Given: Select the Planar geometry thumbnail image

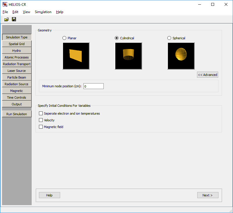Looking at the screenshot, I should tap(76, 56).
